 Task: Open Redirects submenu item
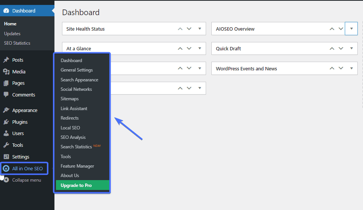70,118
